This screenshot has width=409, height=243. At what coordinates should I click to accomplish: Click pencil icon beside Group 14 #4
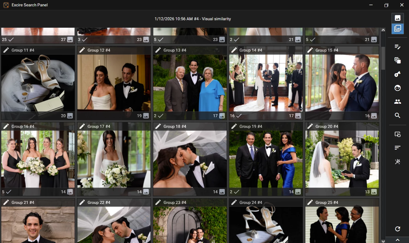pyautogui.click(x=234, y=50)
